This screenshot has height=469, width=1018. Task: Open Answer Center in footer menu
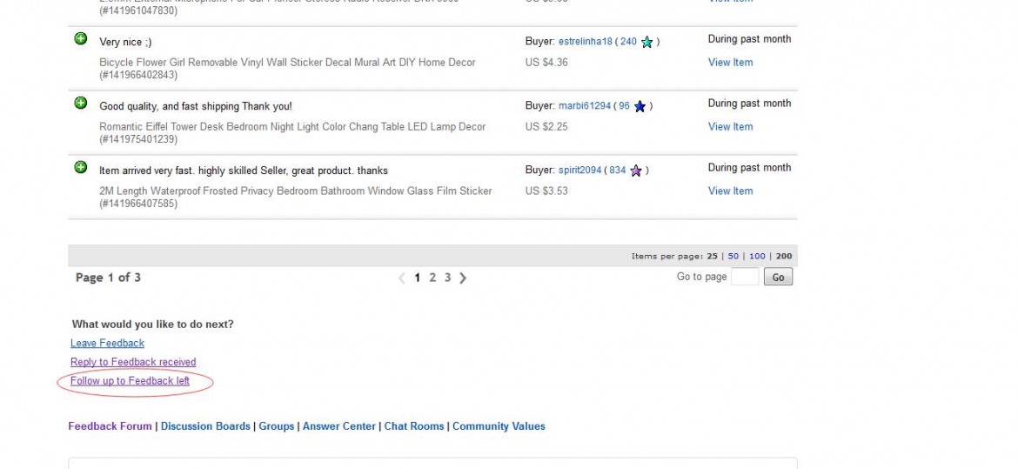coord(339,426)
